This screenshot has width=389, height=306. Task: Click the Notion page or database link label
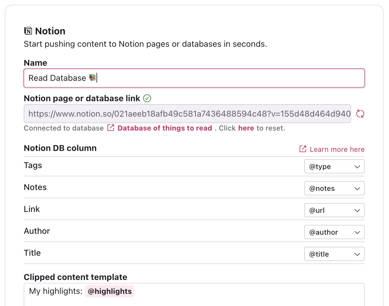pyautogui.click(x=82, y=99)
